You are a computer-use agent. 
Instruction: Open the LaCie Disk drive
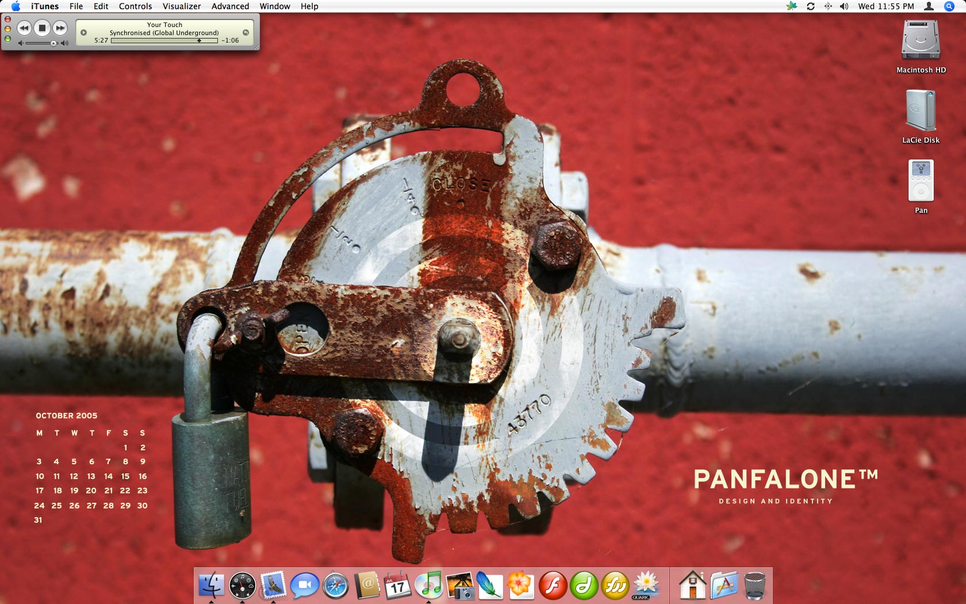(x=921, y=112)
